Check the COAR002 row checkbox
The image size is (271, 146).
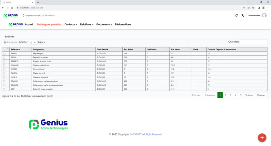pos(4,85)
